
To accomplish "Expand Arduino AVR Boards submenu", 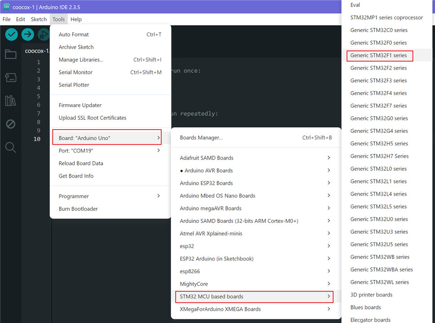I will pyautogui.click(x=256, y=170).
